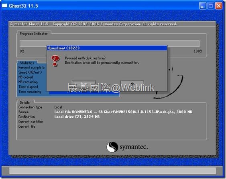Confirm restore with the Yes button under the watermark
The image size is (226, 179).
click(84, 84)
